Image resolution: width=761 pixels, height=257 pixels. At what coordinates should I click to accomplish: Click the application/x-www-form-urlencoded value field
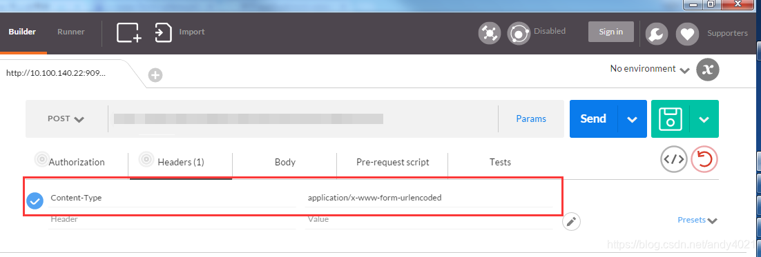[429, 198]
